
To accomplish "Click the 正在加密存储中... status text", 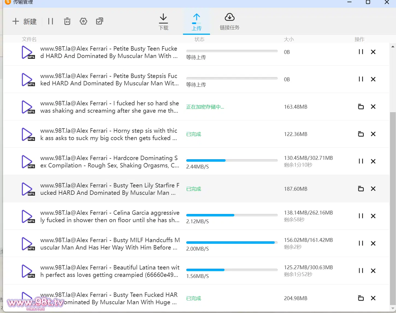I will click(x=205, y=107).
